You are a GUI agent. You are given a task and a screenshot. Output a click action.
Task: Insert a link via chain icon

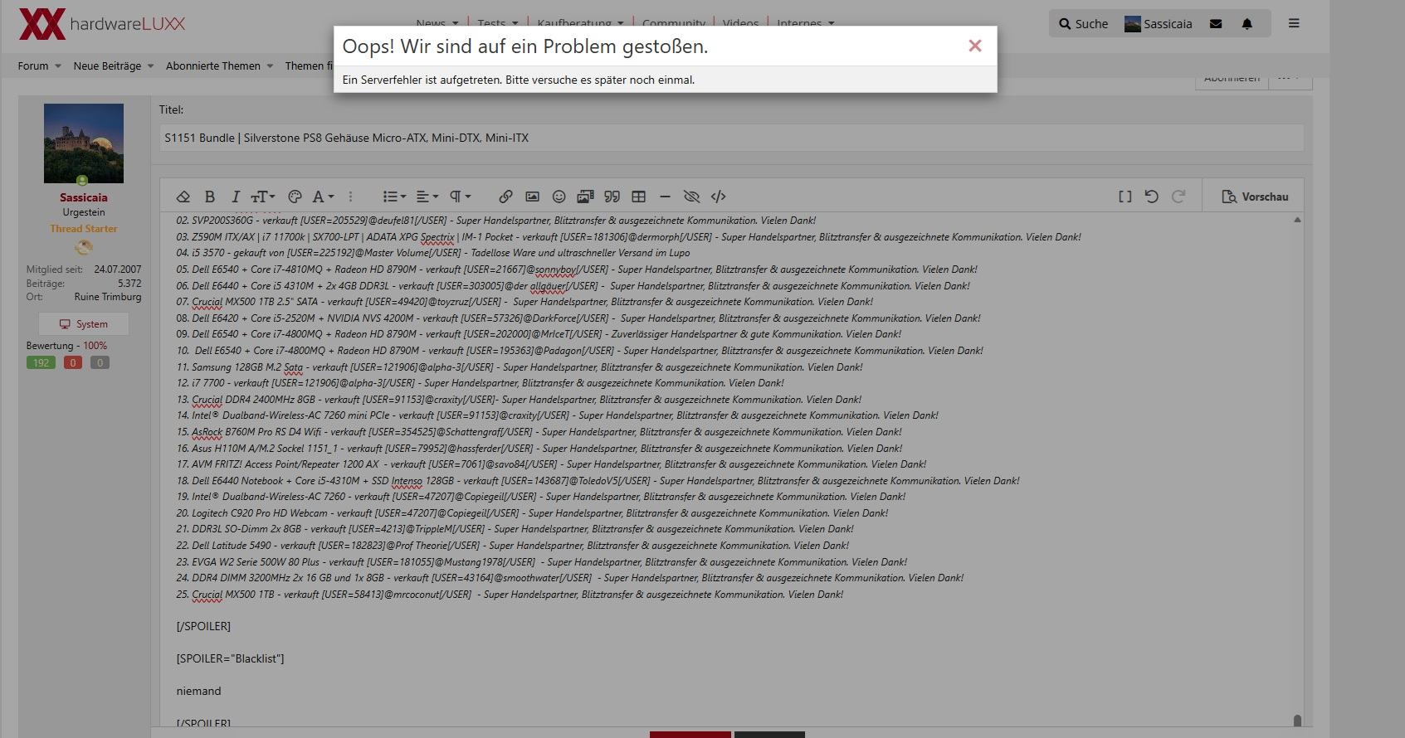click(505, 197)
